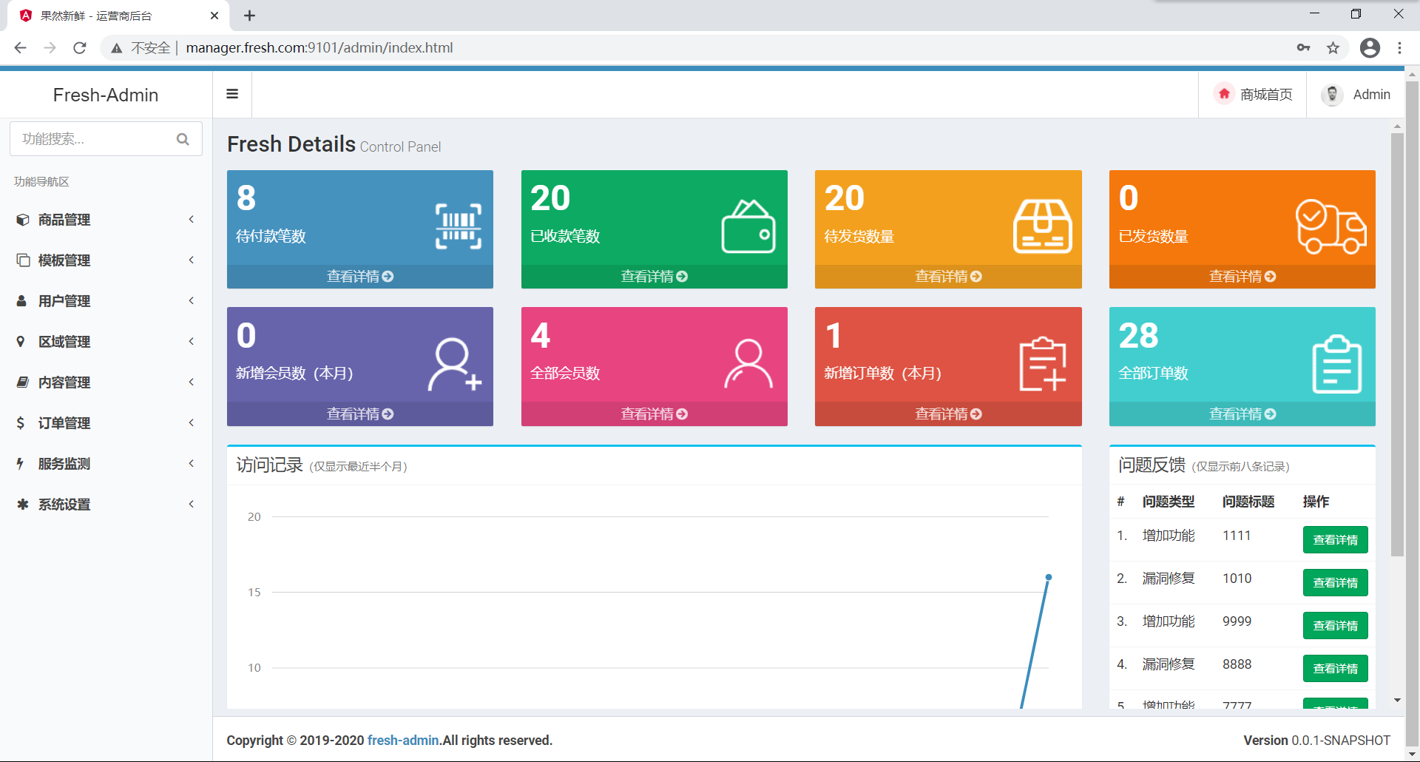Expand the 区域管理 chevron
This screenshot has width=1420, height=762.
tap(192, 342)
